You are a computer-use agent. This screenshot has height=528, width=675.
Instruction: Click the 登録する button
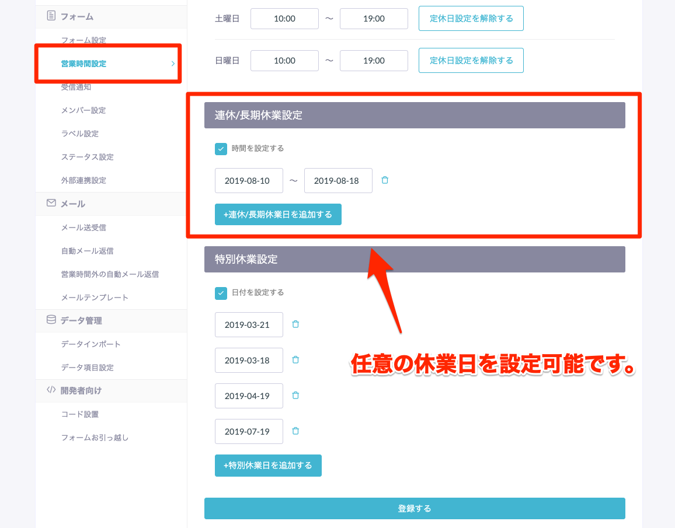tap(415, 508)
